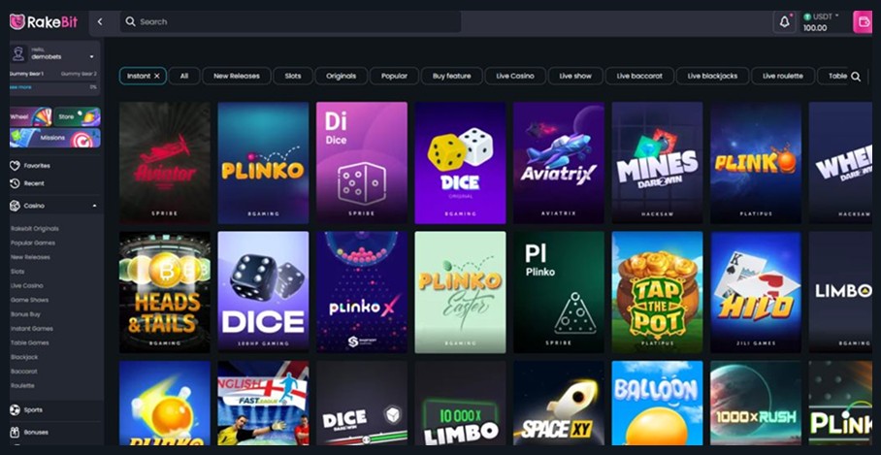The width and height of the screenshot is (881, 455).
Task: Collapse sidebar with the back arrow
Action: tap(100, 22)
